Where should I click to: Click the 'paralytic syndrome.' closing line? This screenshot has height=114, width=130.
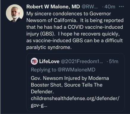pos(49,47)
